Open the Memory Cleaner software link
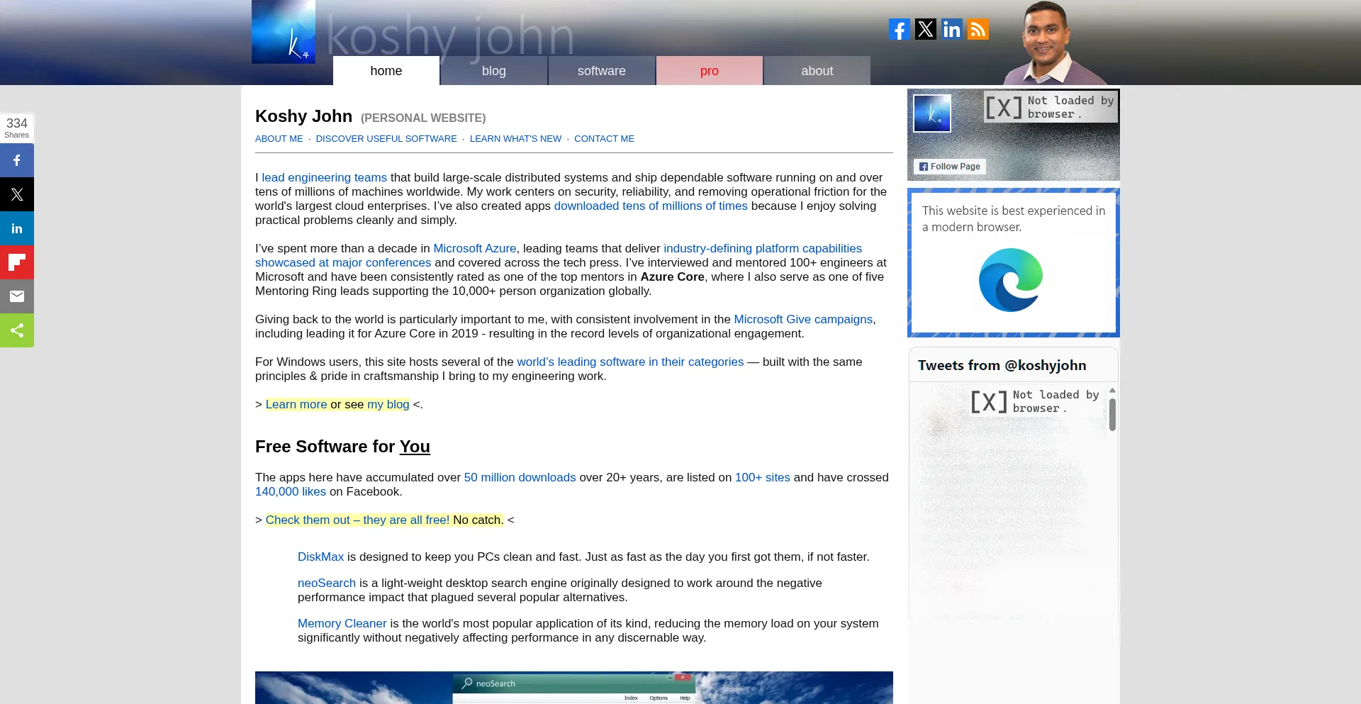Image resolution: width=1361 pixels, height=704 pixels. click(342, 624)
